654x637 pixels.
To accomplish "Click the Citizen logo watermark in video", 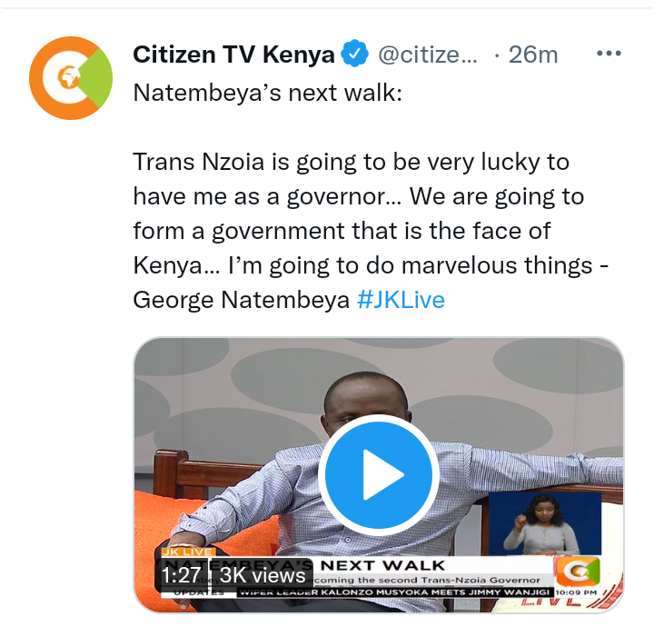I will [x=578, y=571].
